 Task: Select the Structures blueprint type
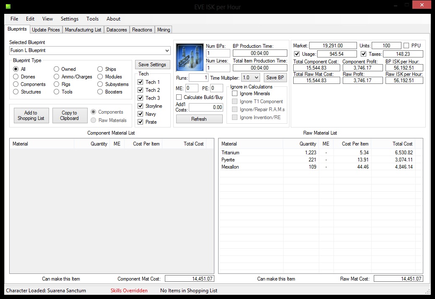point(16,92)
